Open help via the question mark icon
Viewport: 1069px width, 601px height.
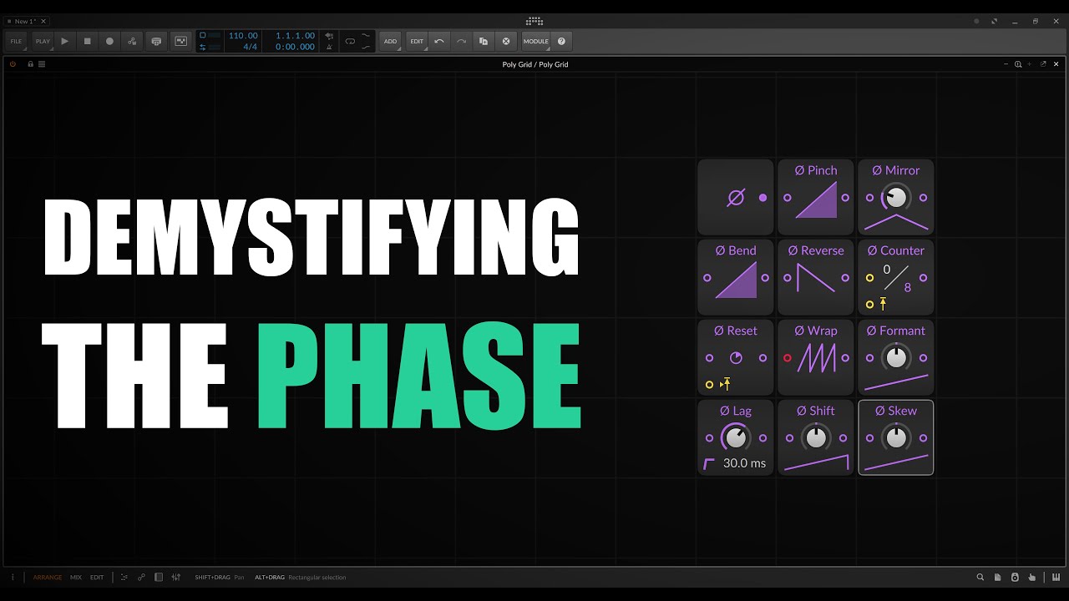coord(561,41)
